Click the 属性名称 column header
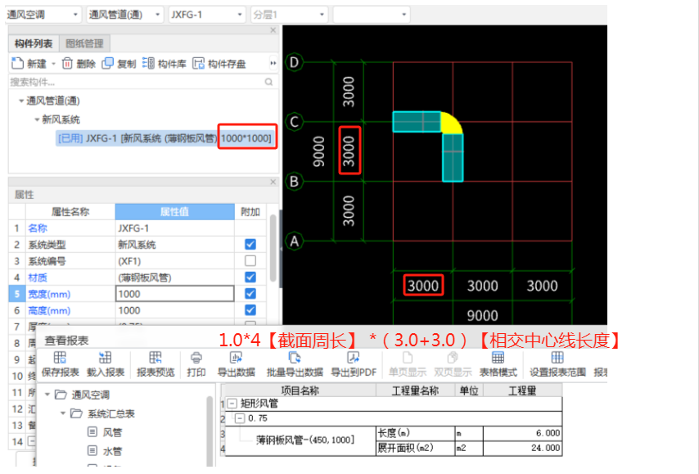This screenshot has width=699, height=474. click(x=70, y=212)
